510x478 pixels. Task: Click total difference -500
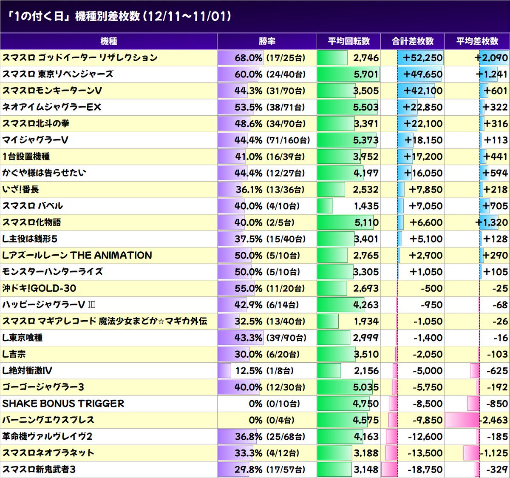pos(432,288)
